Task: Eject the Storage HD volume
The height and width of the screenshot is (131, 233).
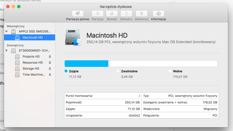Action: point(50,69)
